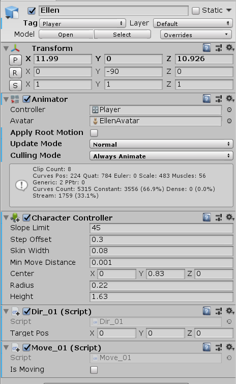Collapse the Character Controller component foldout
Screen dimensions: 236x384
pos(6,217)
